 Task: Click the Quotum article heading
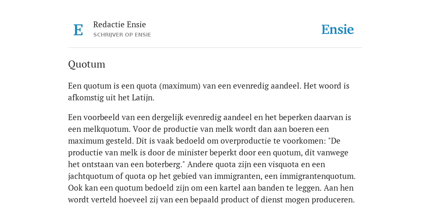[87, 64]
